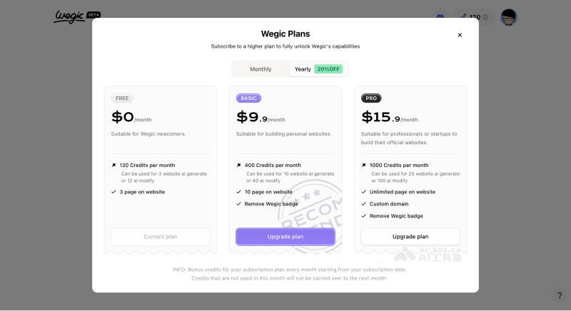Click the credits icon beside 120
The height and width of the screenshot is (311, 571).
click(463, 16)
